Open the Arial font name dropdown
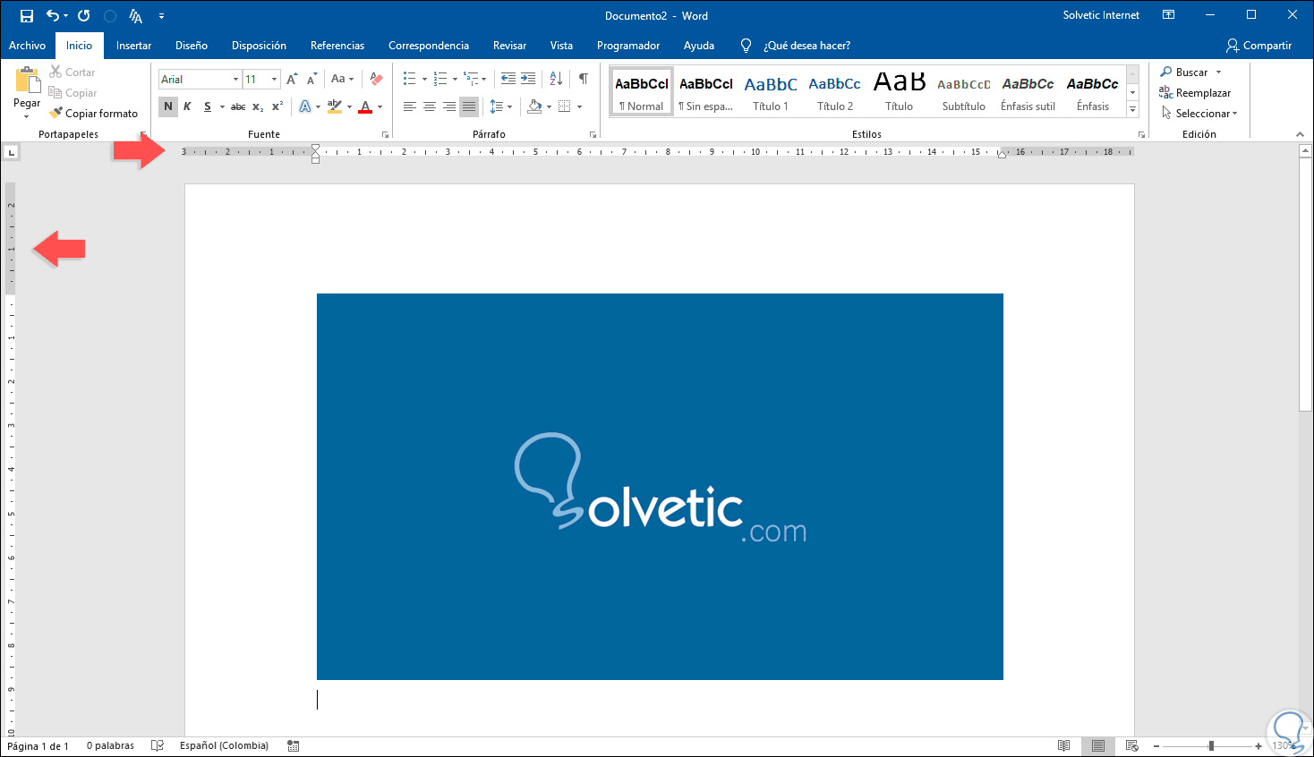The width and height of the screenshot is (1314, 757). pos(236,80)
